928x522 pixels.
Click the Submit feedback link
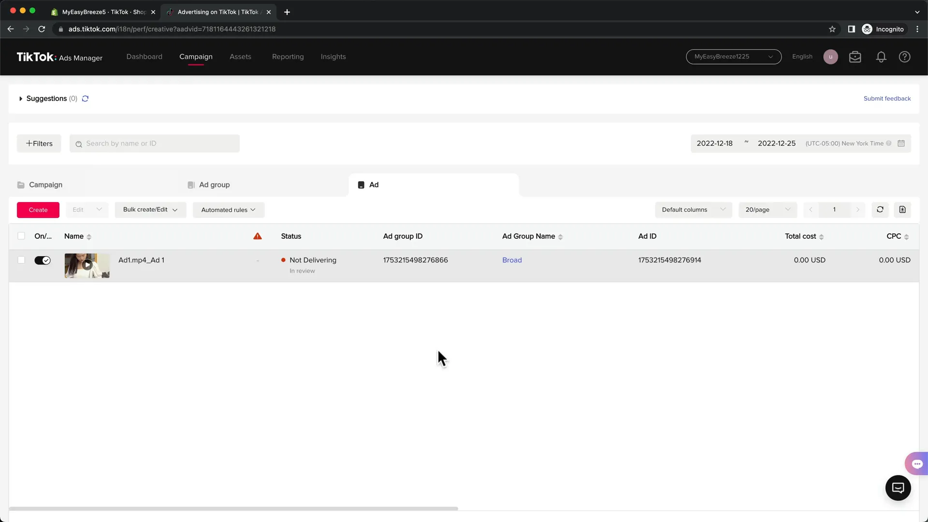(x=887, y=99)
